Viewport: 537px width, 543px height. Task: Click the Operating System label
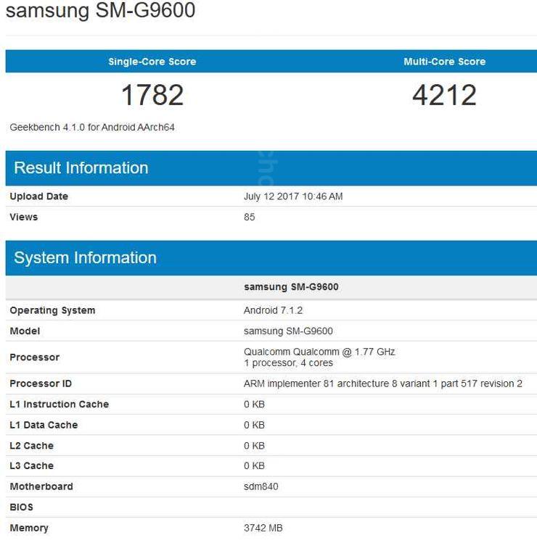(x=52, y=310)
